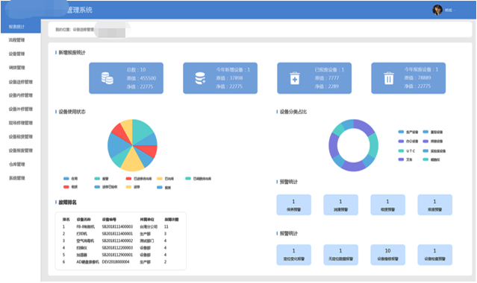Go to 设备报废管理 in the sidebar
Viewport: 477px width, 283px height.
click(x=21, y=150)
